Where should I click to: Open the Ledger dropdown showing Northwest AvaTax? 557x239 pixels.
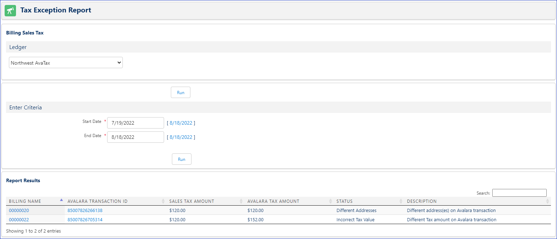point(66,63)
